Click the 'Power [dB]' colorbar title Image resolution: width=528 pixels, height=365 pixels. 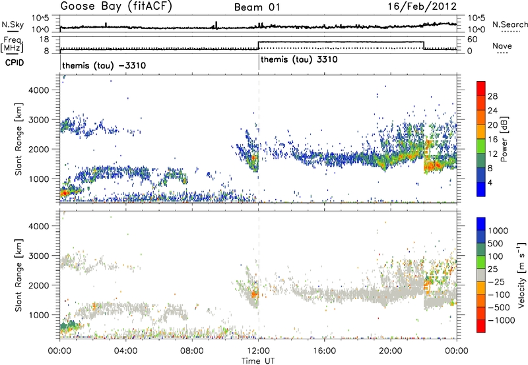504,139
